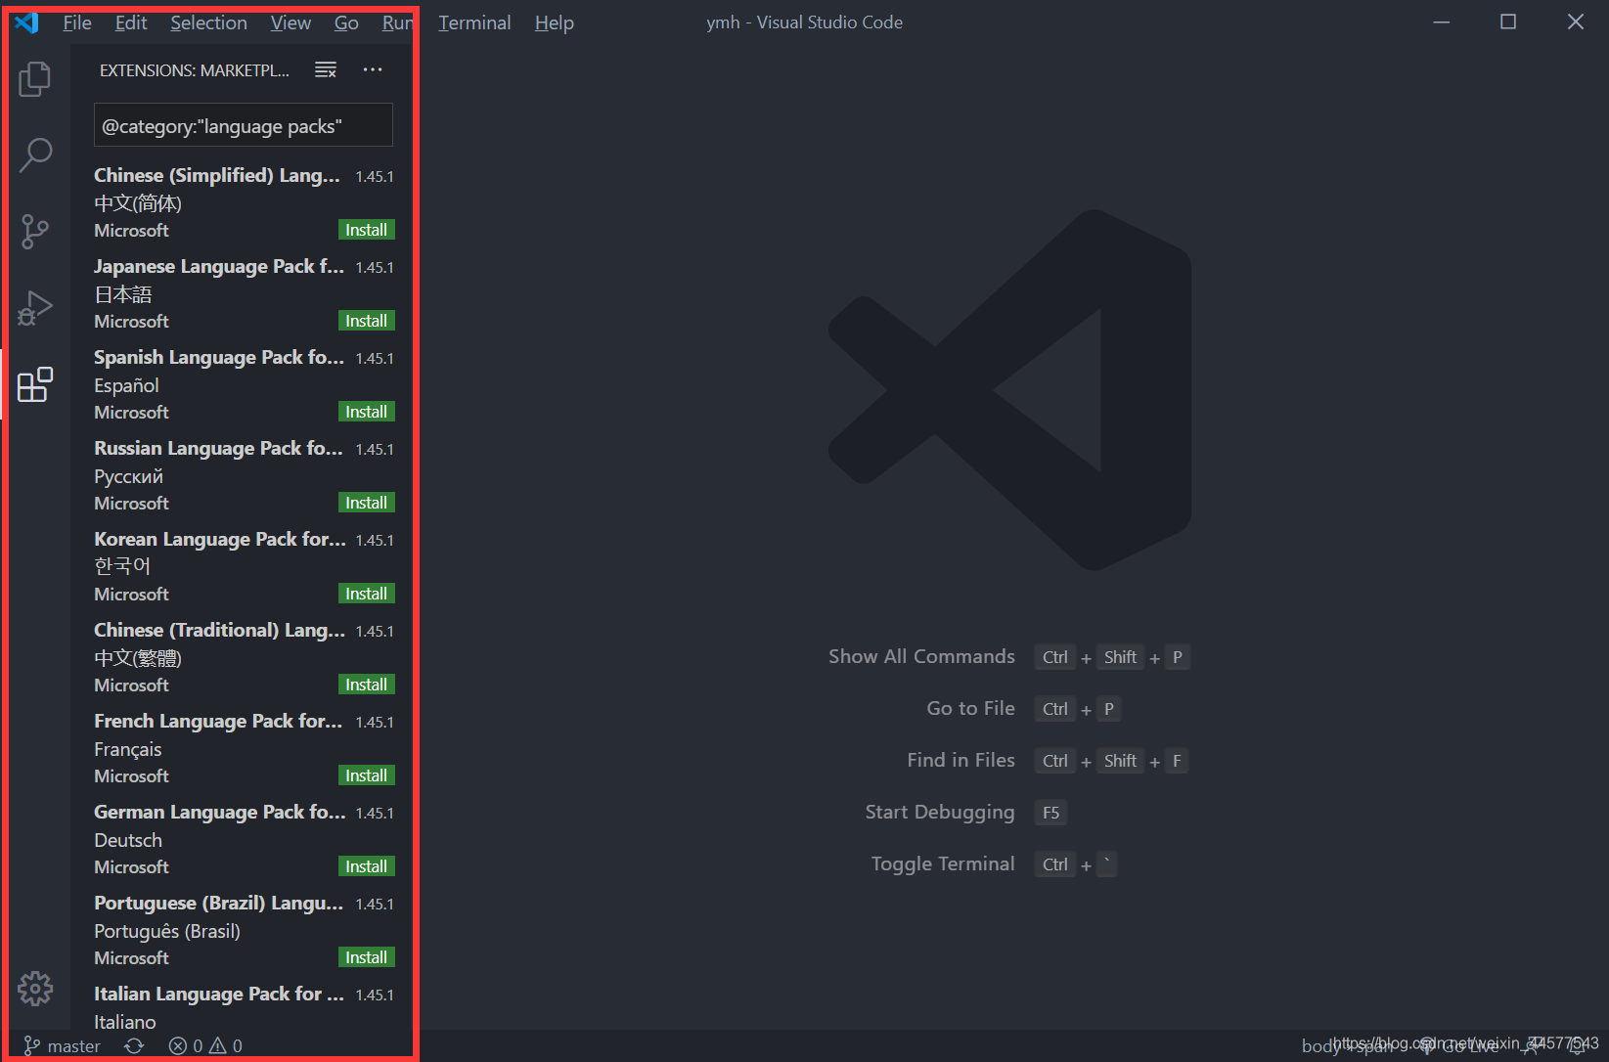
Task: Select the Extensions view icon
Action: click(35, 384)
